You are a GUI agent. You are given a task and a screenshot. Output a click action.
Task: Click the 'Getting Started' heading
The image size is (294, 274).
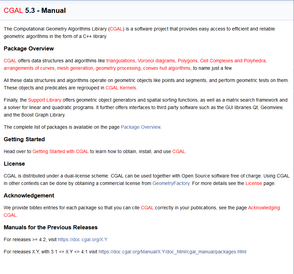[24, 139]
